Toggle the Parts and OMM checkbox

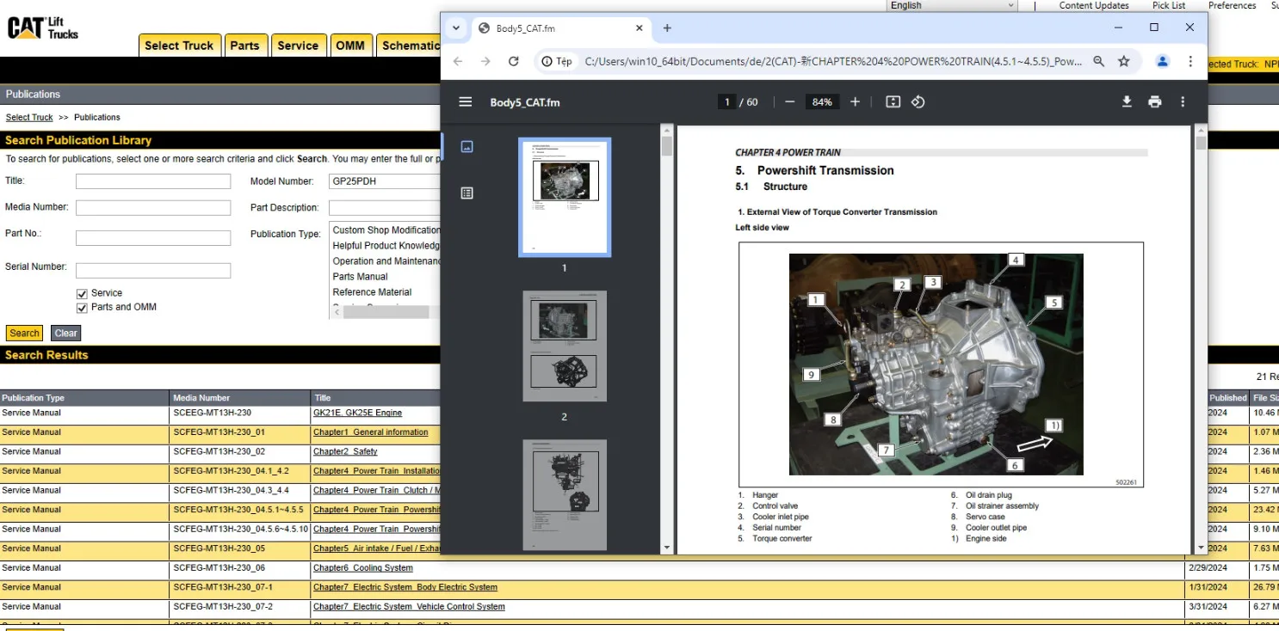pyautogui.click(x=83, y=308)
